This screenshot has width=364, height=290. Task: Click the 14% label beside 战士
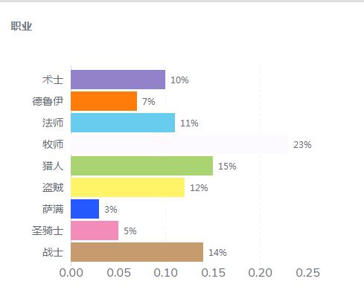click(x=217, y=253)
